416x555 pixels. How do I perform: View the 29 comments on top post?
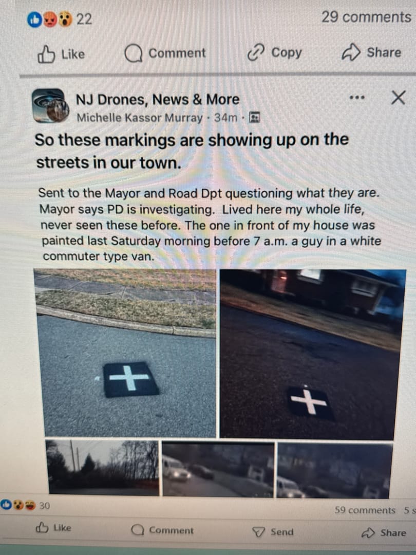click(x=366, y=17)
